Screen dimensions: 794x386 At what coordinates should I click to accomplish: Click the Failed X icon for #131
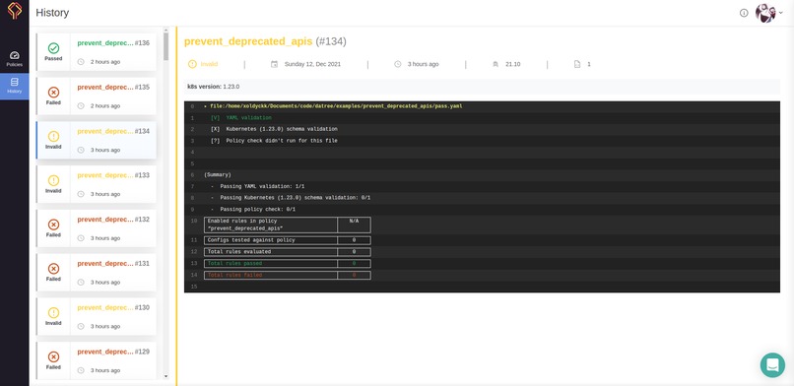tap(53, 268)
